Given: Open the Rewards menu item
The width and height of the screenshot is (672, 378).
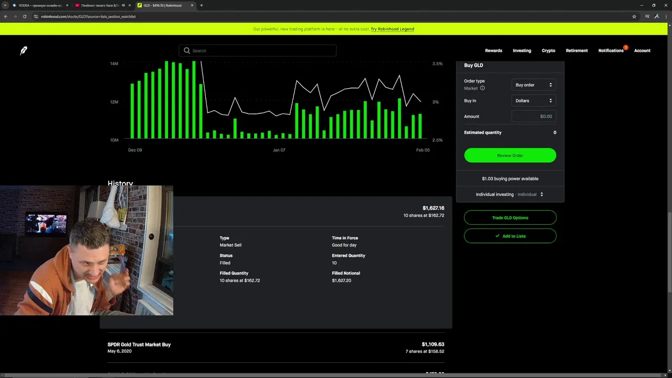Looking at the screenshot, I should tap(493, 50).
